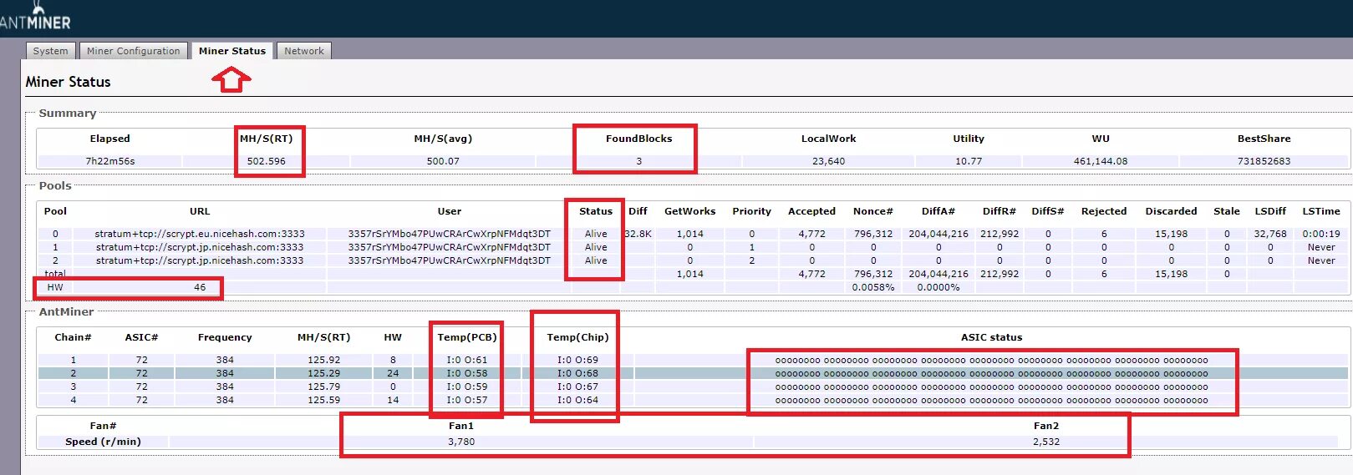Click the pool Status column header
Viewport: 1353px width, 475px height.
pyautogui.click(x=596, y=211)
